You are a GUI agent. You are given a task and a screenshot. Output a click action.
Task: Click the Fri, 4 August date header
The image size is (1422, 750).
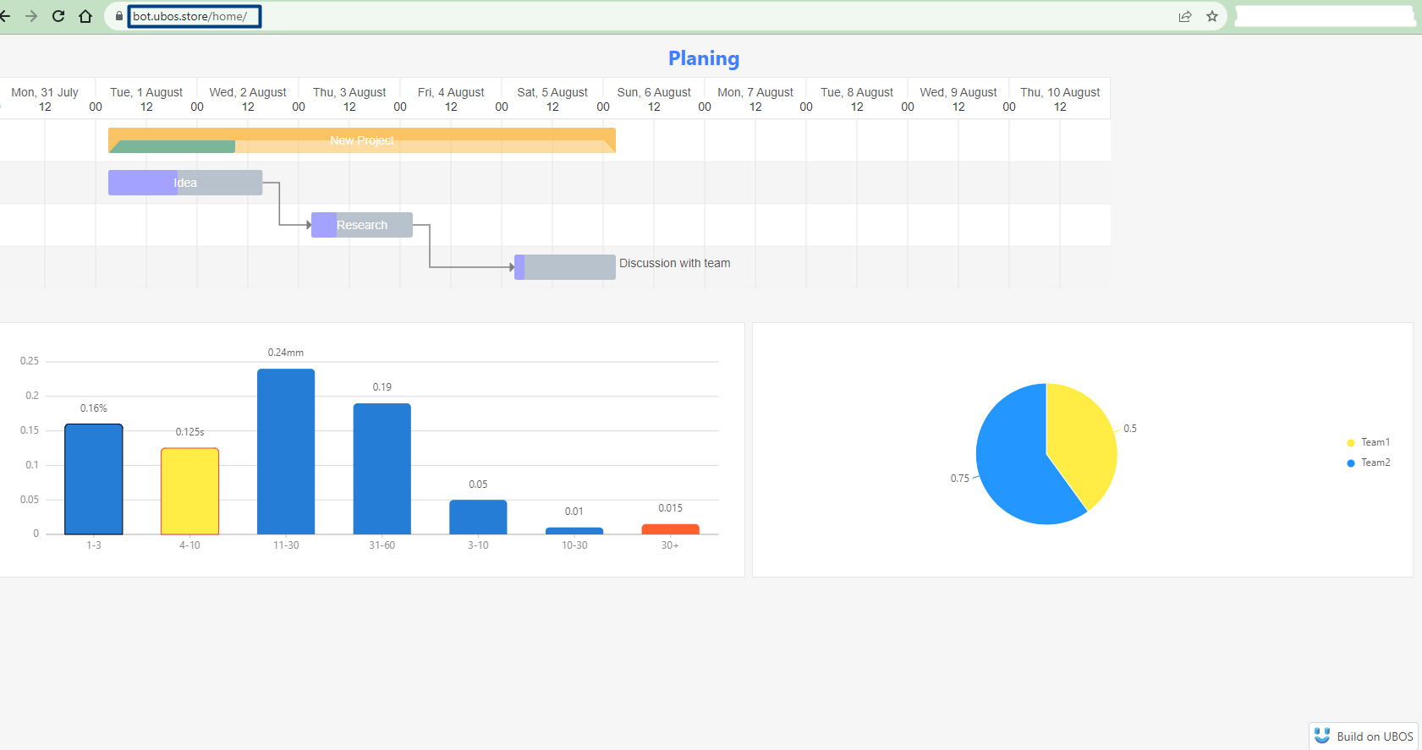click(x=451, y=92)
